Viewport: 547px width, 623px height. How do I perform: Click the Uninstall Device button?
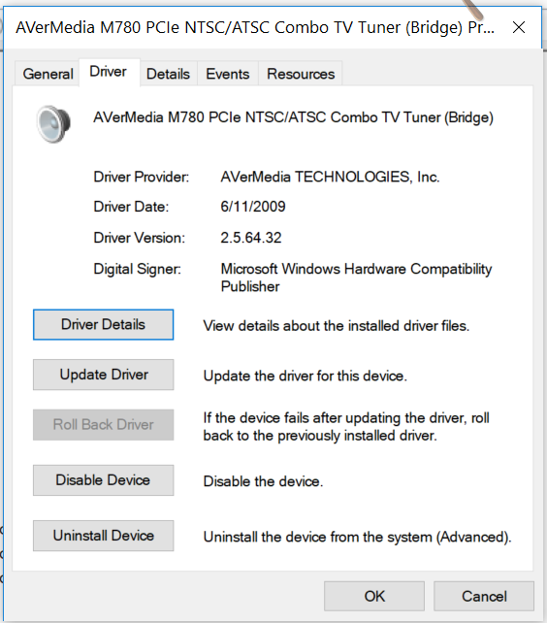103,536
